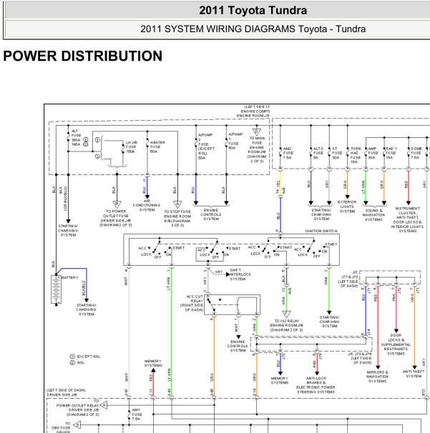
Task: Select the "2011 SYSTEM WIRING DIAGRAMS Toyota - Tundra" subtitle
Action: [253, 29]
